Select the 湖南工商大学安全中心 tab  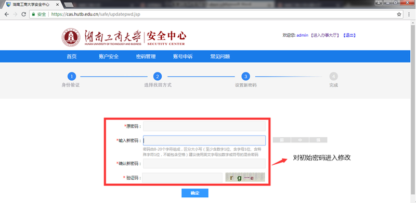[x=31, y=5]
